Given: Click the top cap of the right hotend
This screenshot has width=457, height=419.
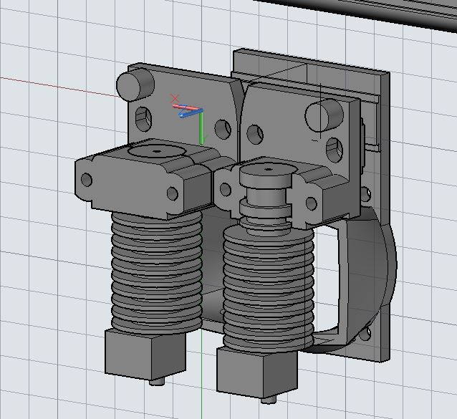Looking at the screenshot, I should coord(267,171).
